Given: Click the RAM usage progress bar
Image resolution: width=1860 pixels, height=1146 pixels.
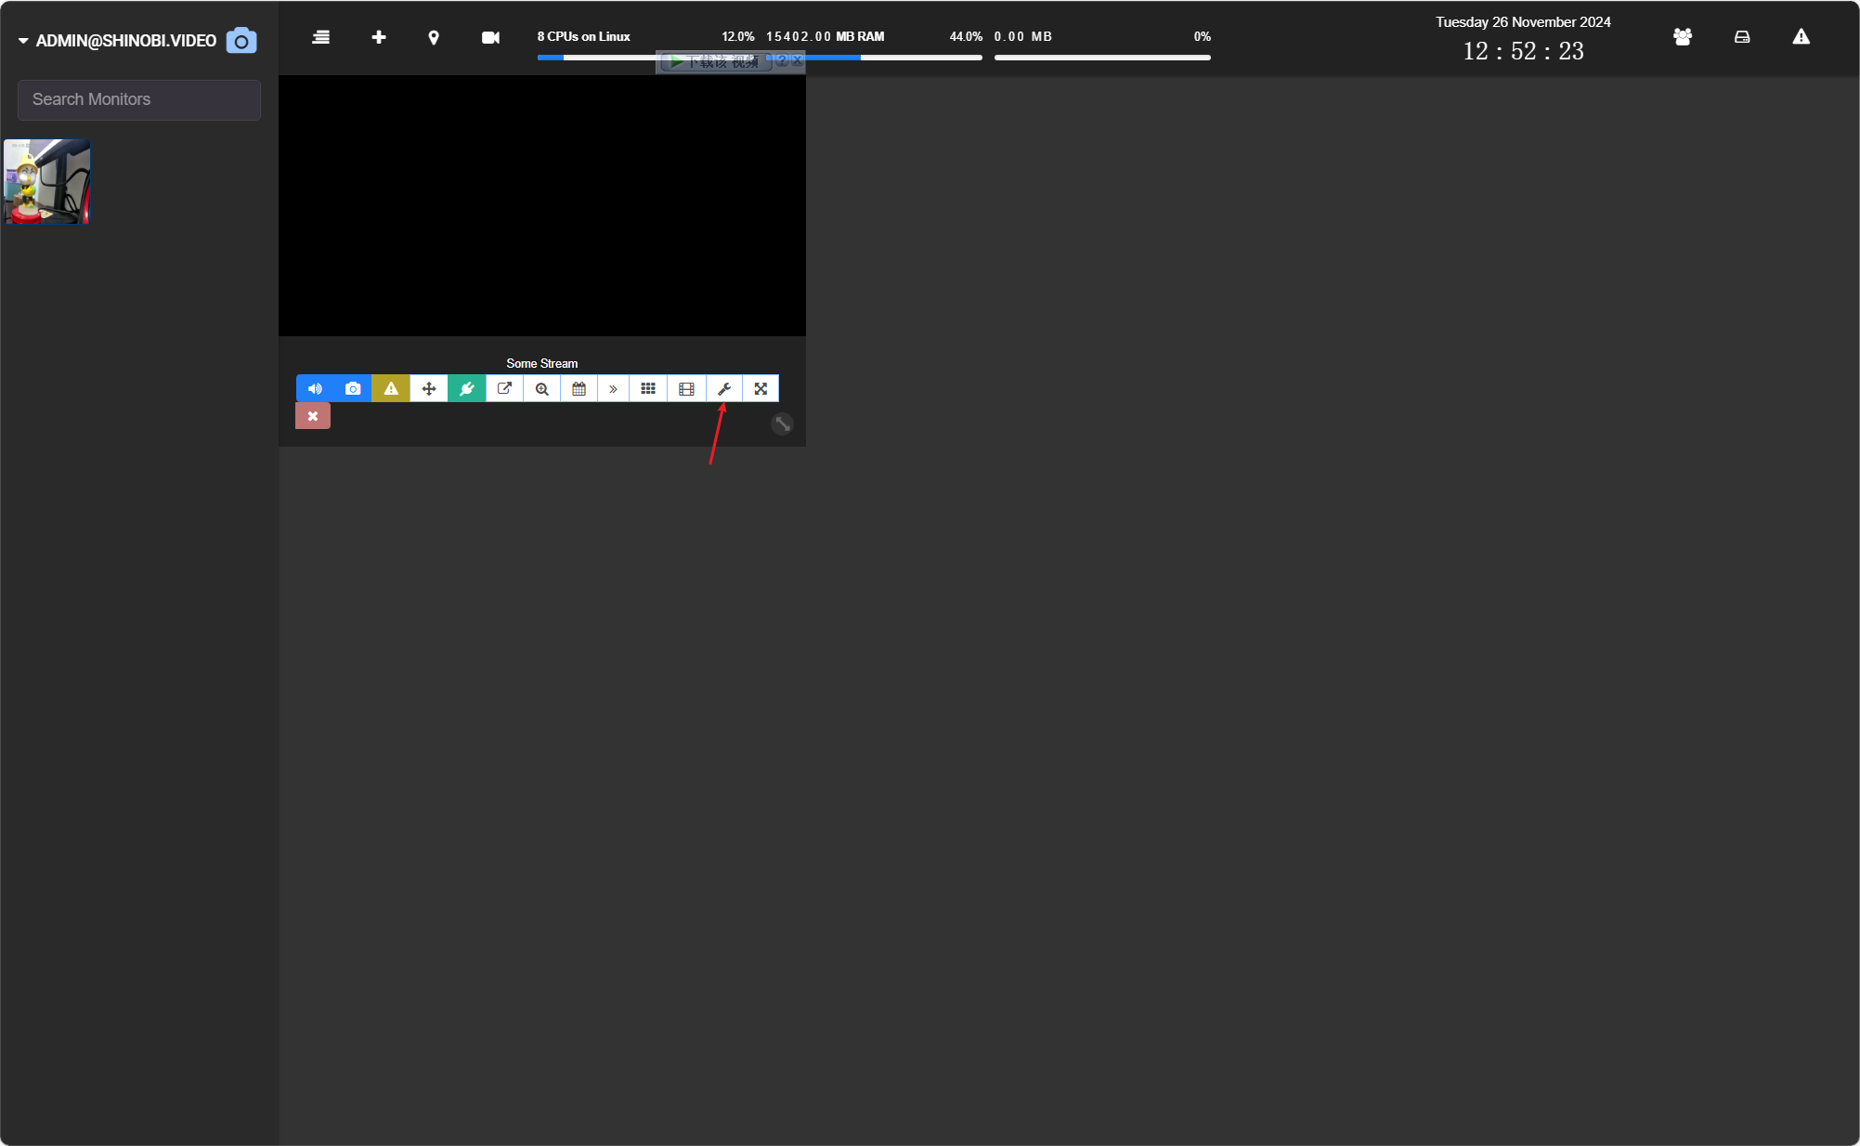Looking at the screenshot, I should pos(874,58).
